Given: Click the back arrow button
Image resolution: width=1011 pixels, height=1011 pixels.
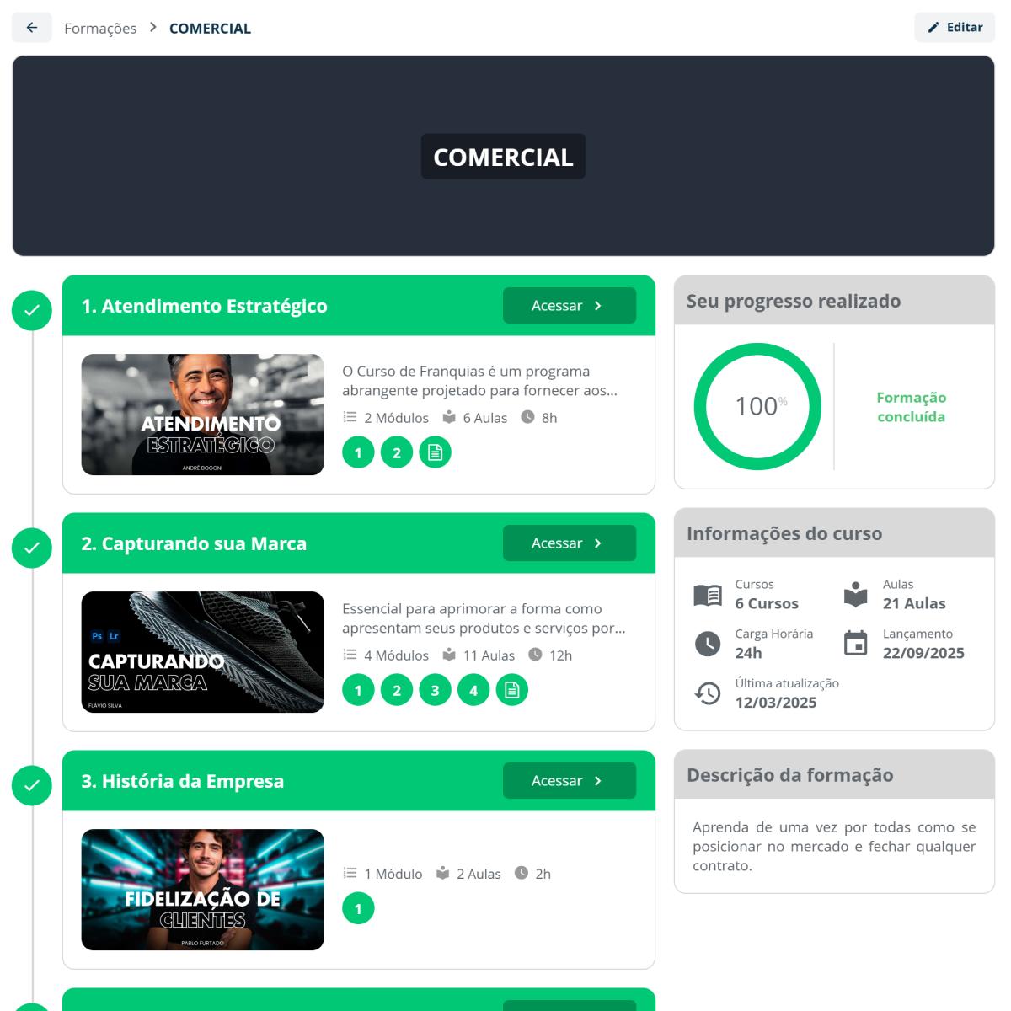Looking at the screenshot, I should [x=31, y=27].
